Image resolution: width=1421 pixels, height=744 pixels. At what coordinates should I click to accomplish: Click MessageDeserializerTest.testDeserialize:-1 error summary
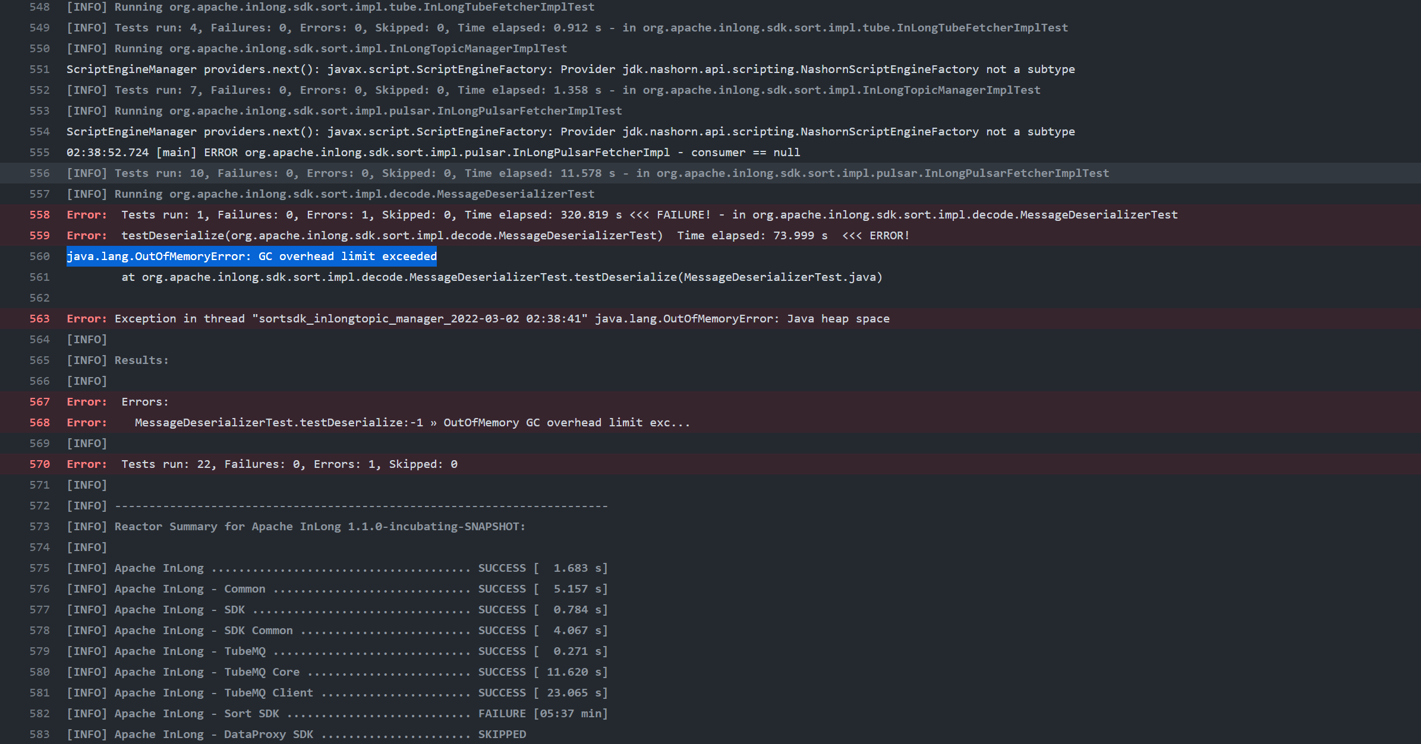411,423
